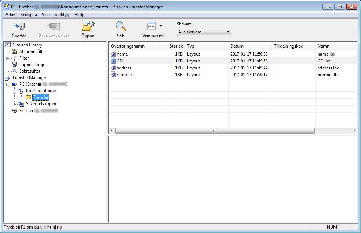The image size is (361, 233).
Task: Click layout icon of the name row
Action: [x=113, y=54]
